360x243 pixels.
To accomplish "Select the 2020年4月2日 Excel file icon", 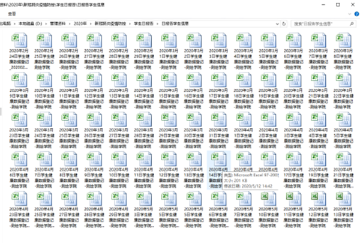I will pos(269,119).
